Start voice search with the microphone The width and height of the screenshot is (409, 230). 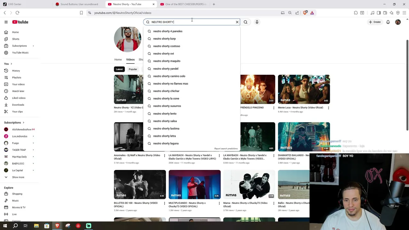pos(257,22)
